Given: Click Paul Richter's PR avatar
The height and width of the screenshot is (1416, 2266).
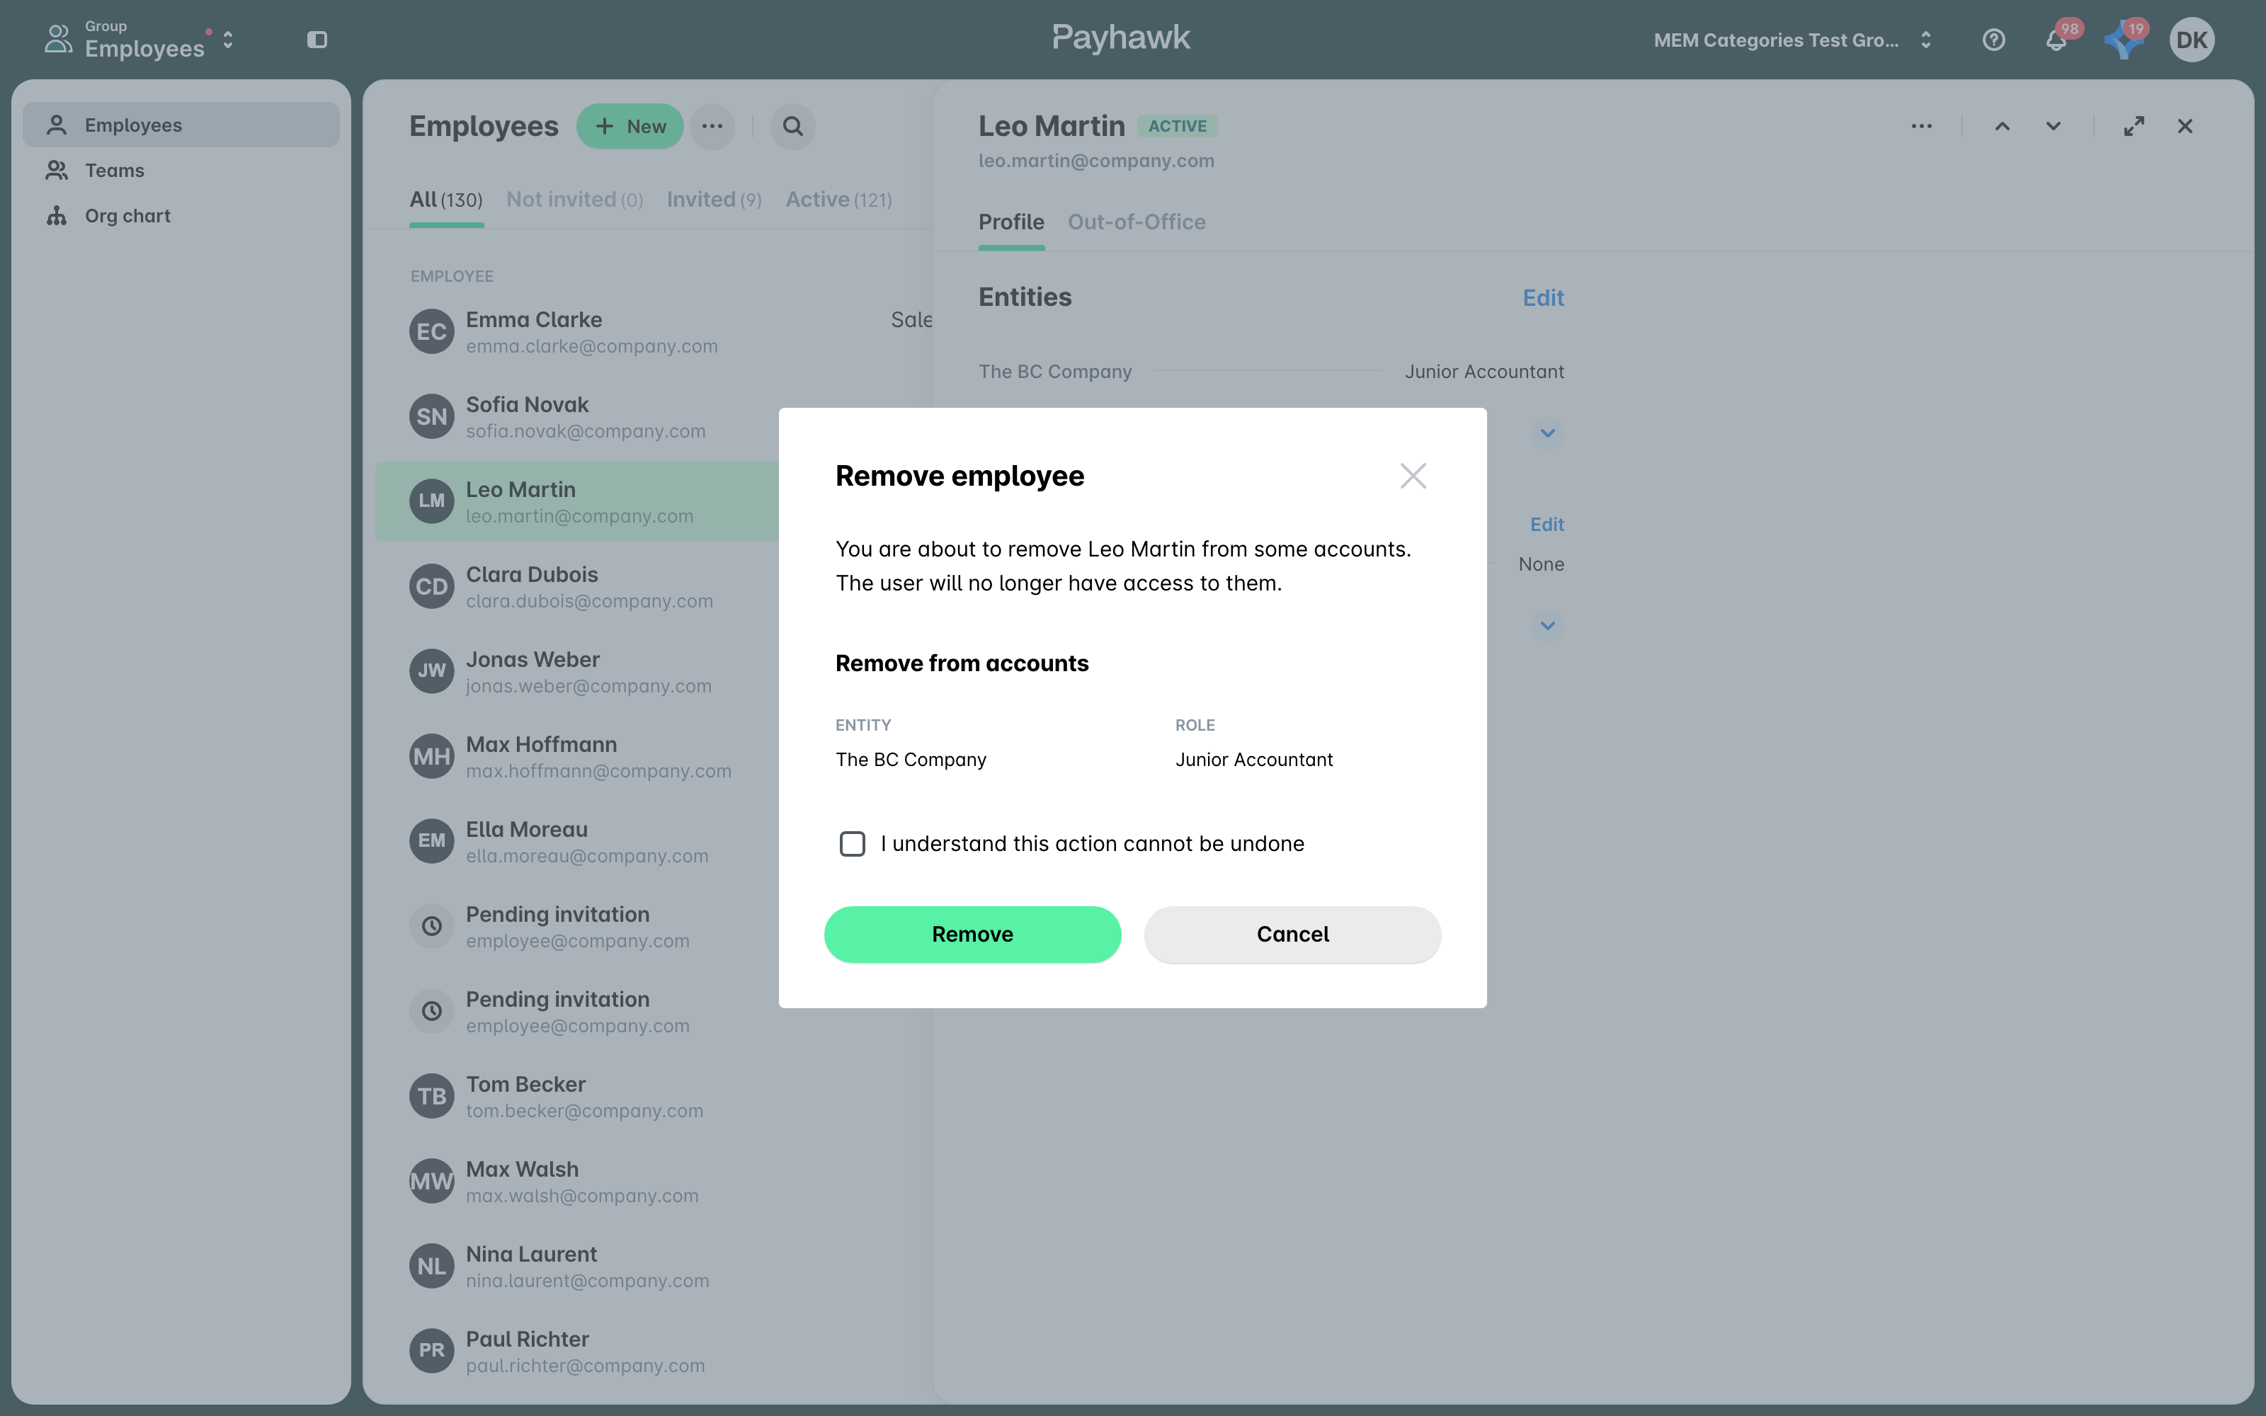Looking at the screenshot, I should click(432, 1350).
